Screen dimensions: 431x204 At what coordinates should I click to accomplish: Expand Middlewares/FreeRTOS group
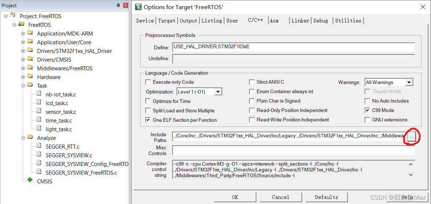click(23, 68)
